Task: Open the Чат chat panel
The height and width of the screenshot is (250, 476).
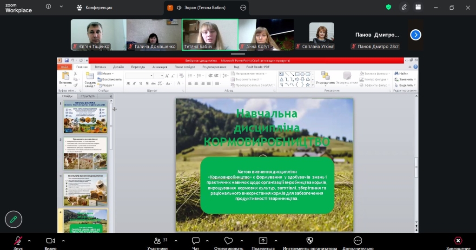Action: [196, 241]
